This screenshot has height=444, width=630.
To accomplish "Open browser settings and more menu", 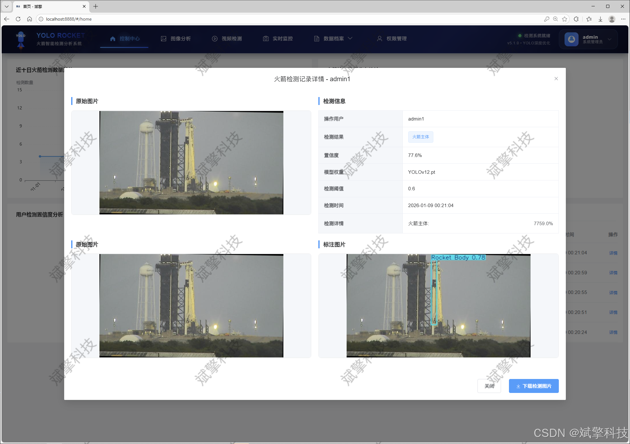I will (623, 19).
